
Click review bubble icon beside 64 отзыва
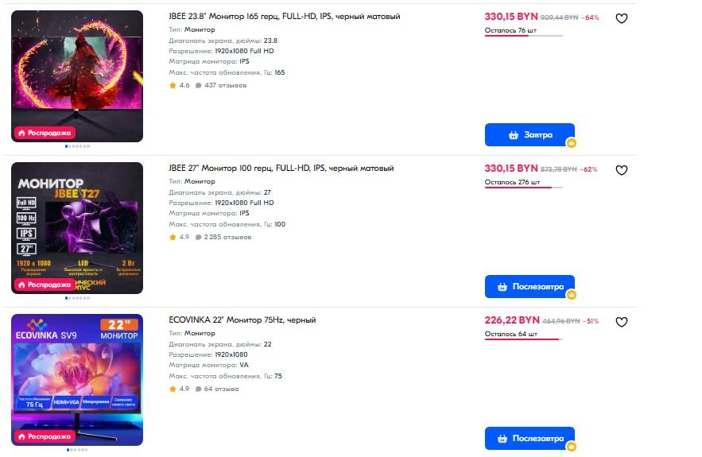[x=198, y=389]
